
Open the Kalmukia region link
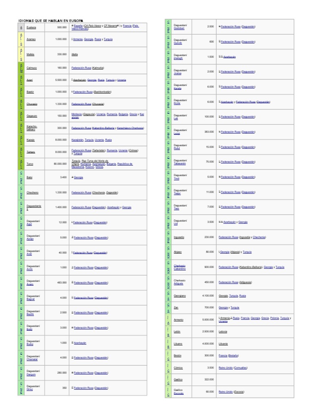[x=98, y=68]
